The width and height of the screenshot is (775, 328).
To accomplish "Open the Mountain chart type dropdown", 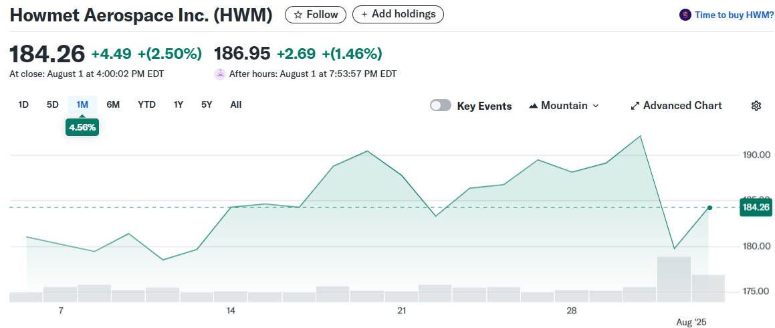I will click(564, 105).
